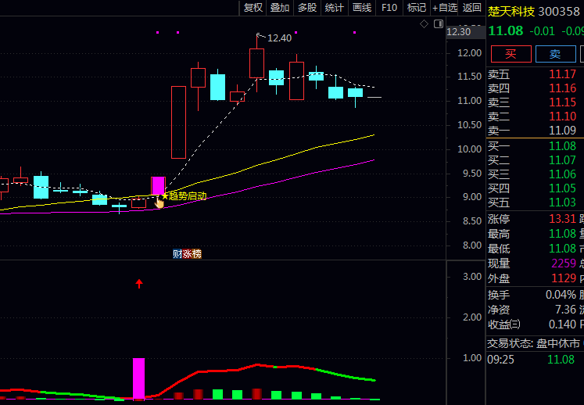Click the 12.40 high price label

pyautogui.click(x=279, y=38)
